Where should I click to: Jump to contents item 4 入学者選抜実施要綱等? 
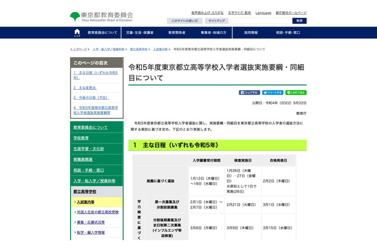click(x=95, y=110)
